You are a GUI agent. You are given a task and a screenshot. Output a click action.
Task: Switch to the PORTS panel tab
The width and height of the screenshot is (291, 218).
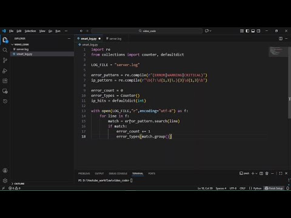pos(152,173)
